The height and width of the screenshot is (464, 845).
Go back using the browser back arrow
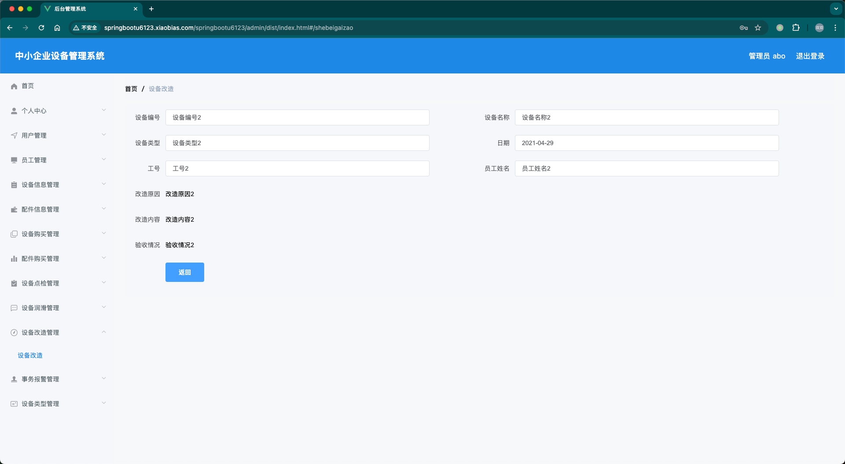[10, 28]
